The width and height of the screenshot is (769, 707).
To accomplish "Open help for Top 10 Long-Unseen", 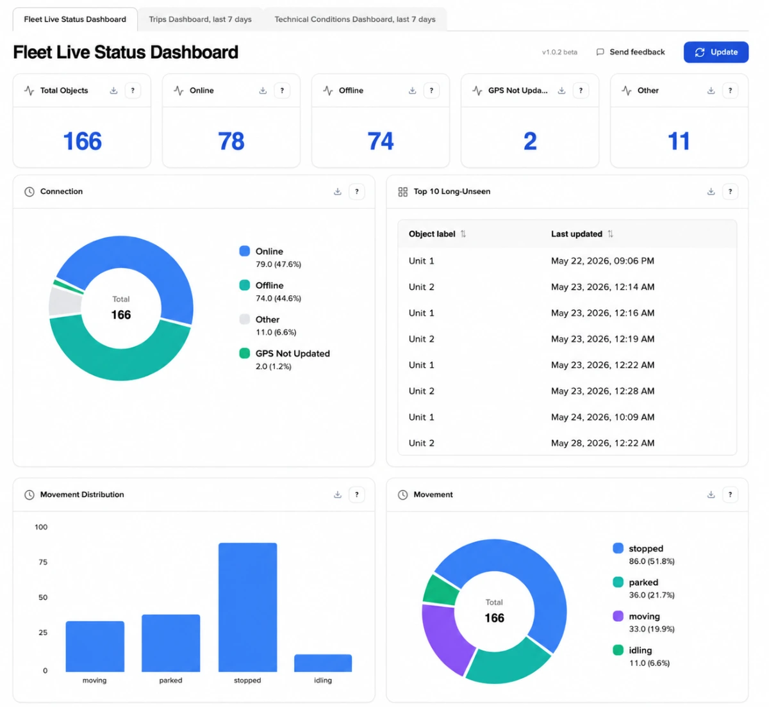I will 730,191.
